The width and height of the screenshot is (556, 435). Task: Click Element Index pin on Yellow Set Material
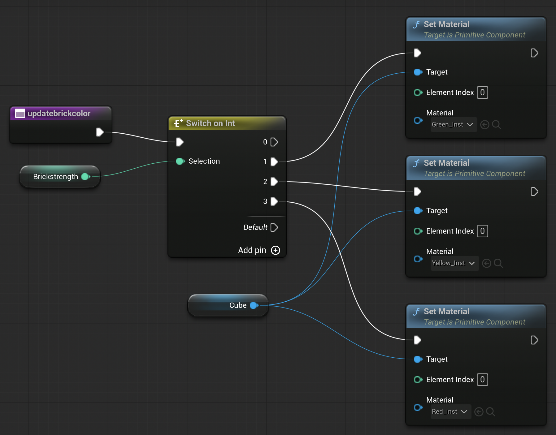[418, 231]
